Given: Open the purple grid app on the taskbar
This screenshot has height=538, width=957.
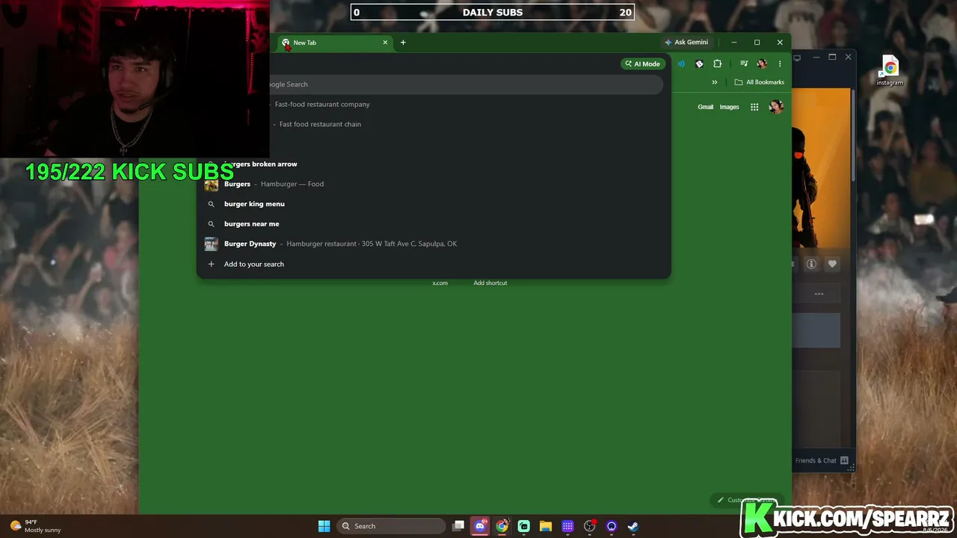Looking at the screenshot, I should pos(567,526).
